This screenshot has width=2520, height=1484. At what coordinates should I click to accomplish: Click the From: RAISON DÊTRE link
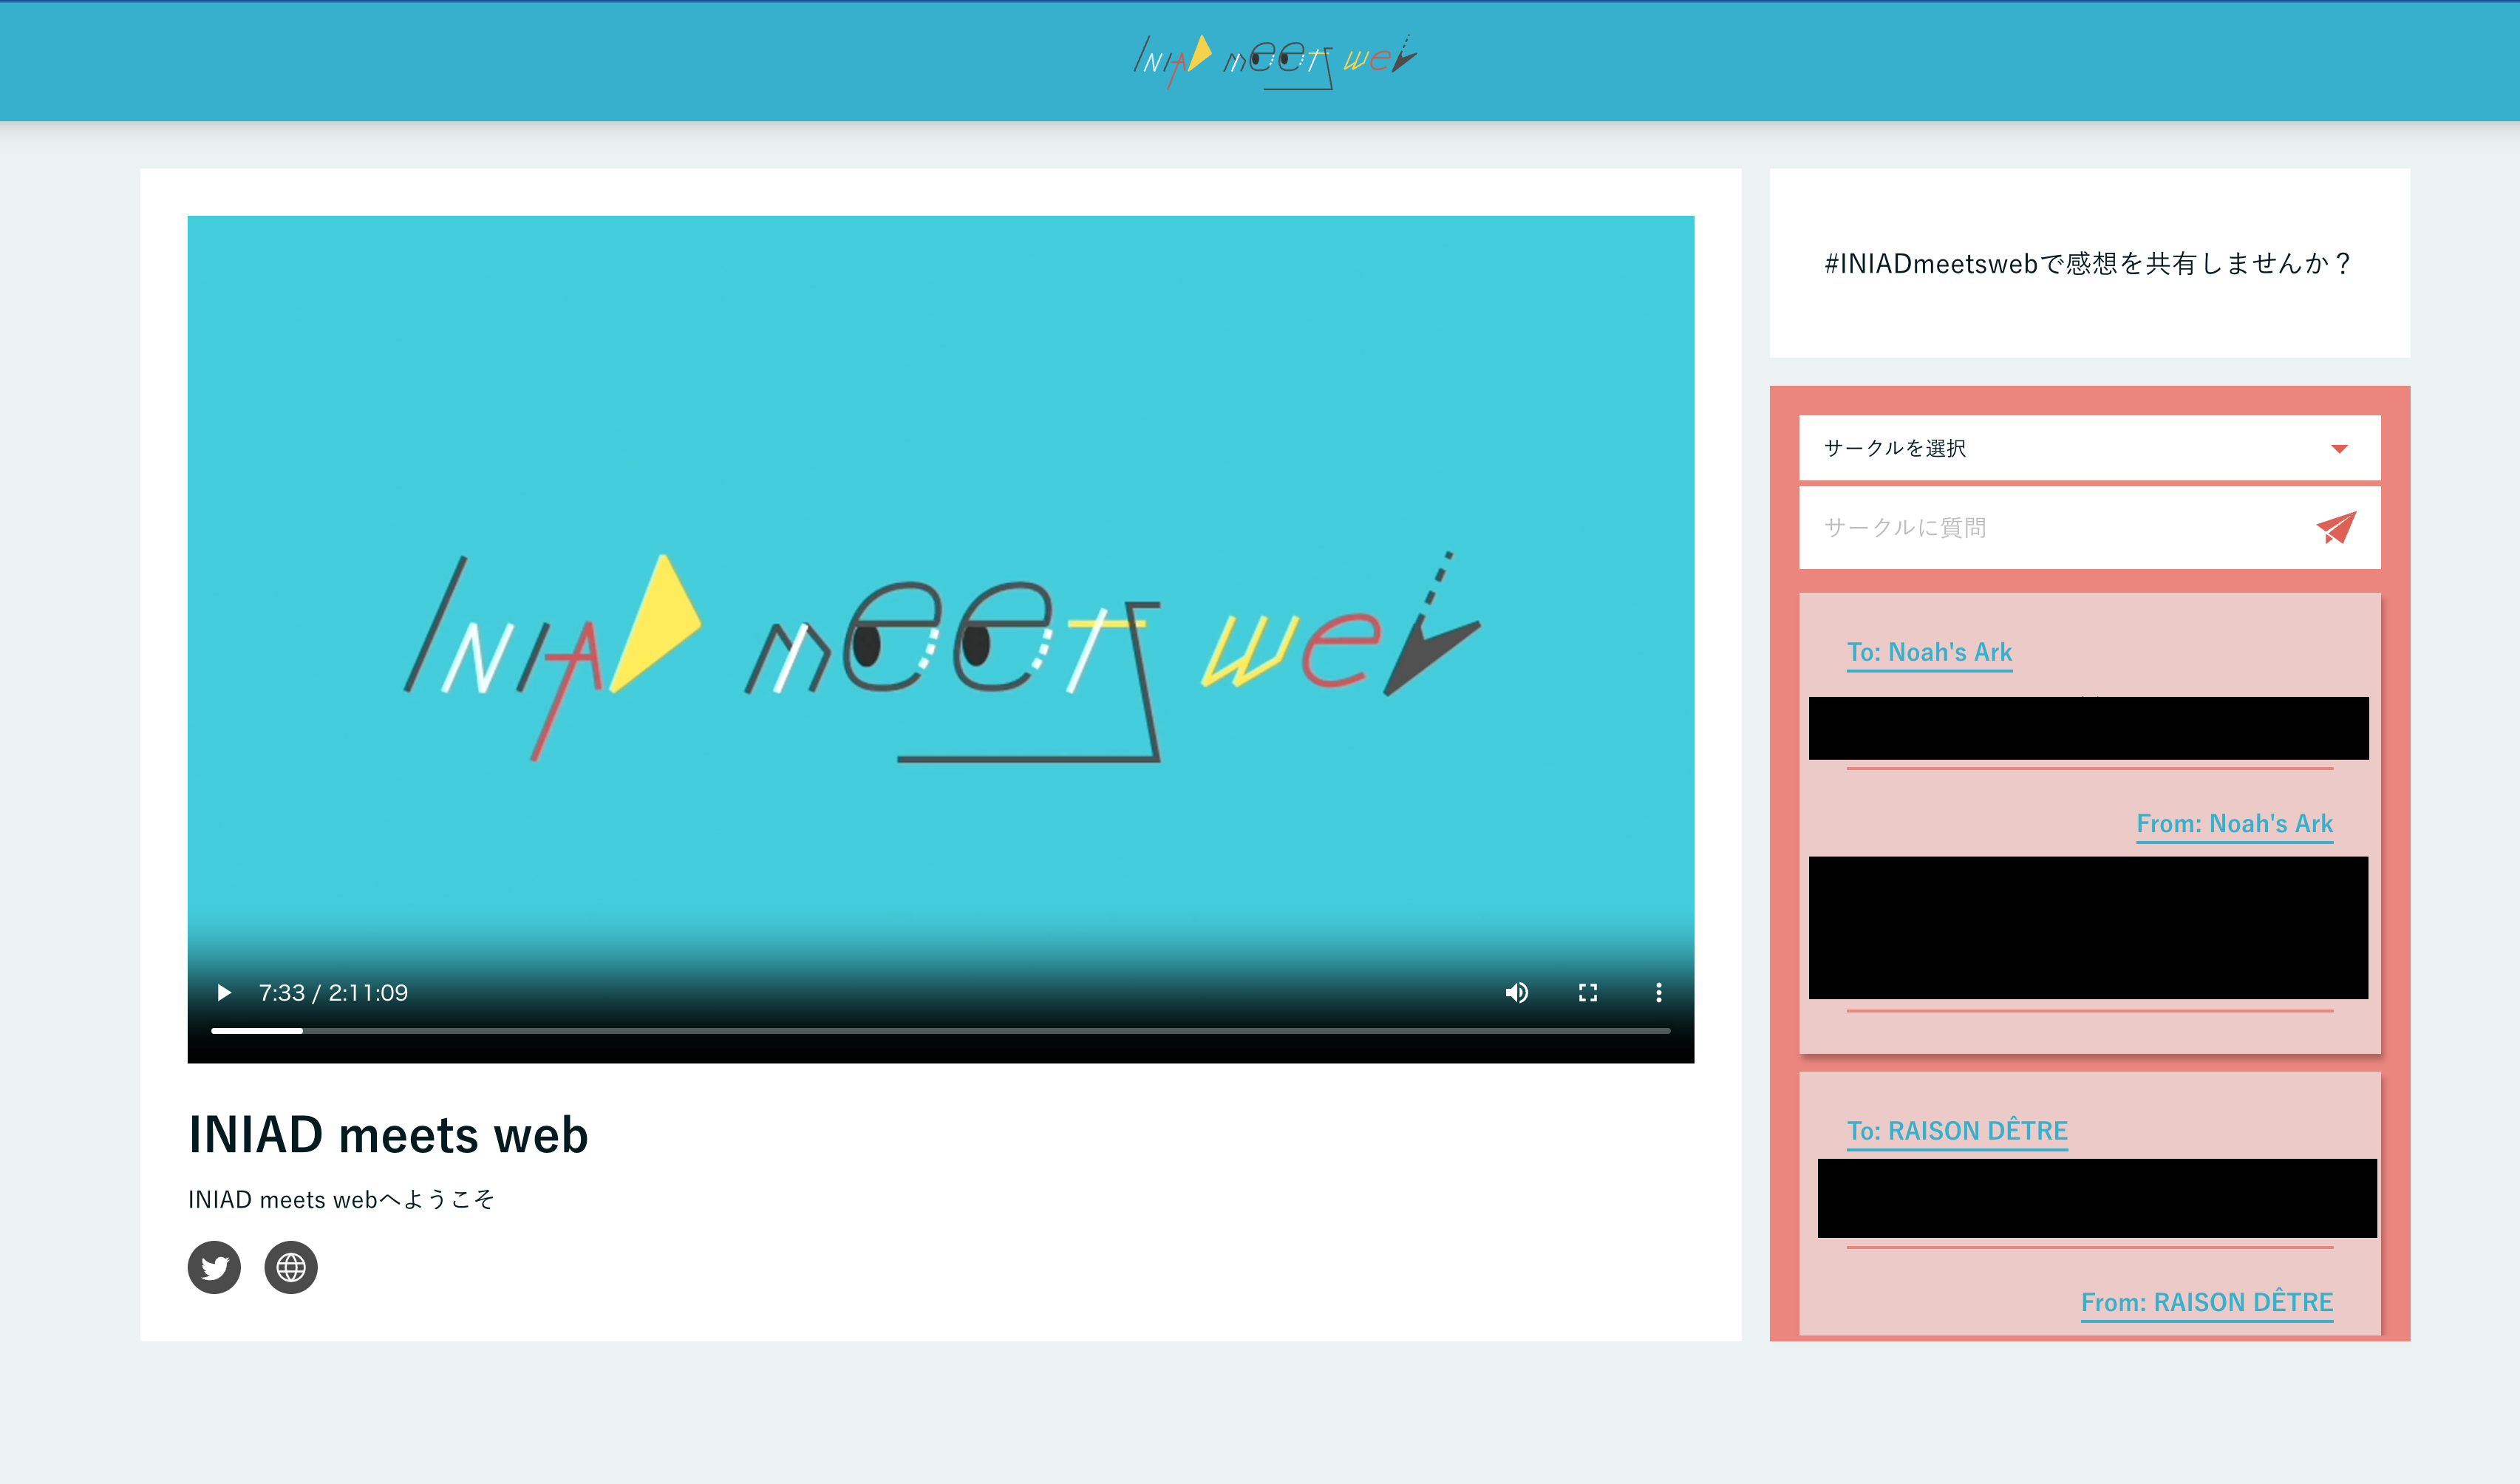point(2207,1302)
